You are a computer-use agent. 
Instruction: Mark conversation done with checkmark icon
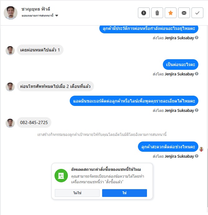pos(197,13)
